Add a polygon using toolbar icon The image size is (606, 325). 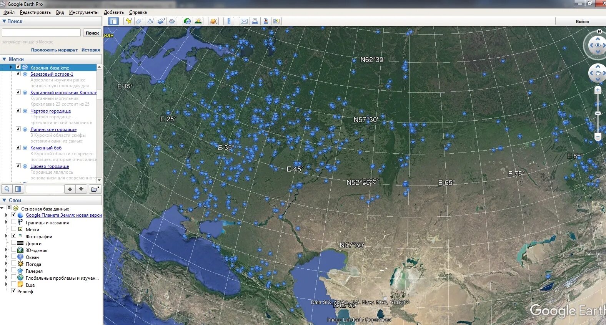pyautogui.click(x=140, y=21)
